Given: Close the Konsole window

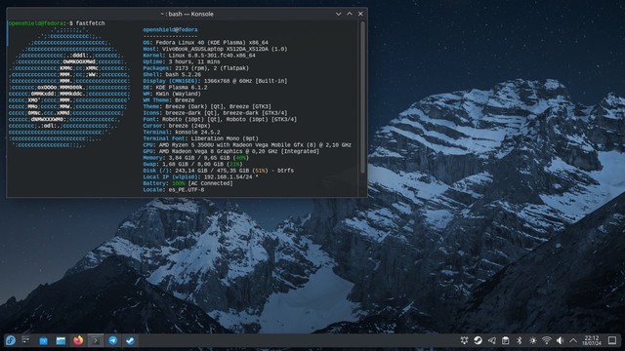Looking at the screenshot, I should point(360,14).
